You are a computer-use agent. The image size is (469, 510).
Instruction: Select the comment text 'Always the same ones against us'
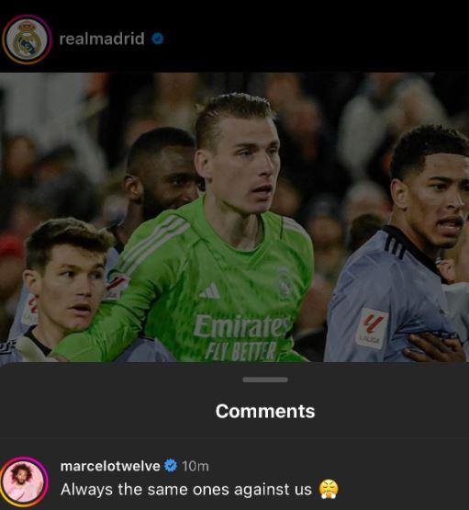tap(186, 490)
